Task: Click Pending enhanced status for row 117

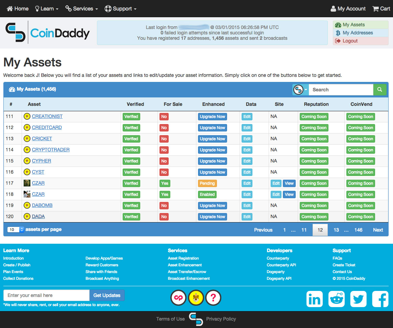Action: pos(207,183)
